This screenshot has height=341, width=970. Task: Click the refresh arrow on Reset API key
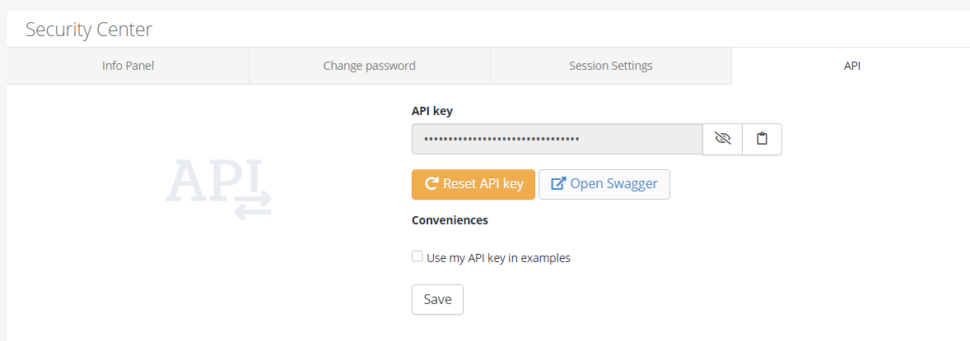(x=431, y=184)
